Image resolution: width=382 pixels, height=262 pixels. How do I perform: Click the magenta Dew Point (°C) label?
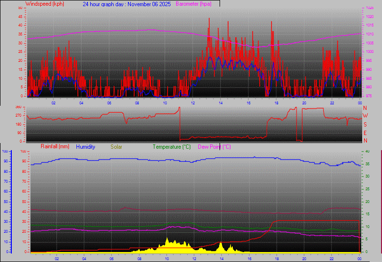click(x=214, y=147)
